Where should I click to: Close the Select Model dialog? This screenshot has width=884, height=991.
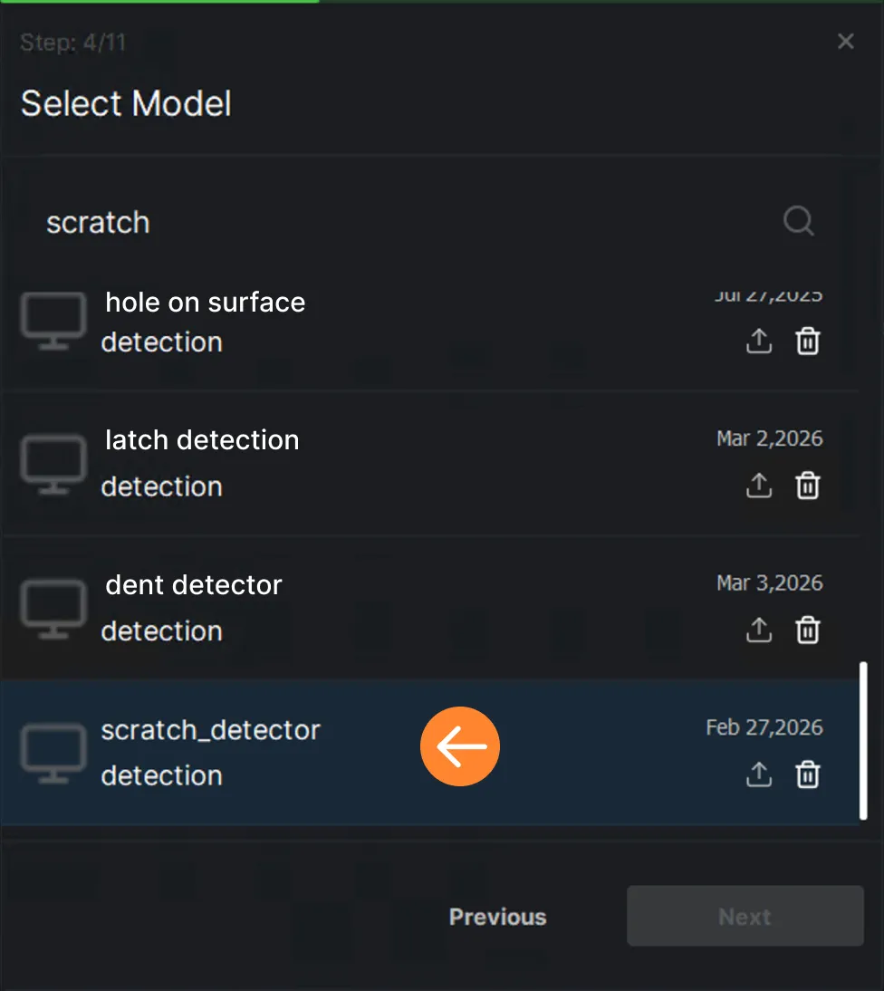click(845, 42)
